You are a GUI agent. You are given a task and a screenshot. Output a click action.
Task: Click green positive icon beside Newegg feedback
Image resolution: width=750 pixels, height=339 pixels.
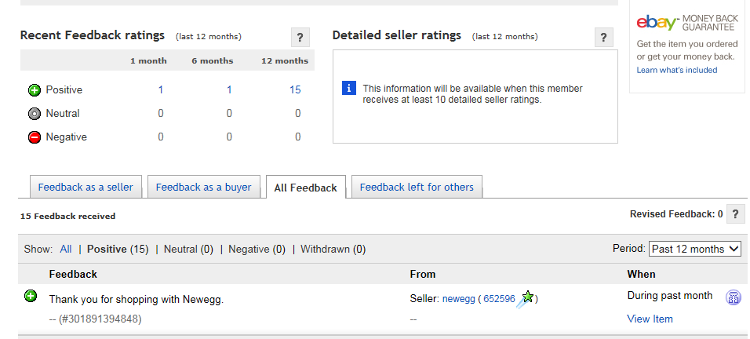[31, 296]
